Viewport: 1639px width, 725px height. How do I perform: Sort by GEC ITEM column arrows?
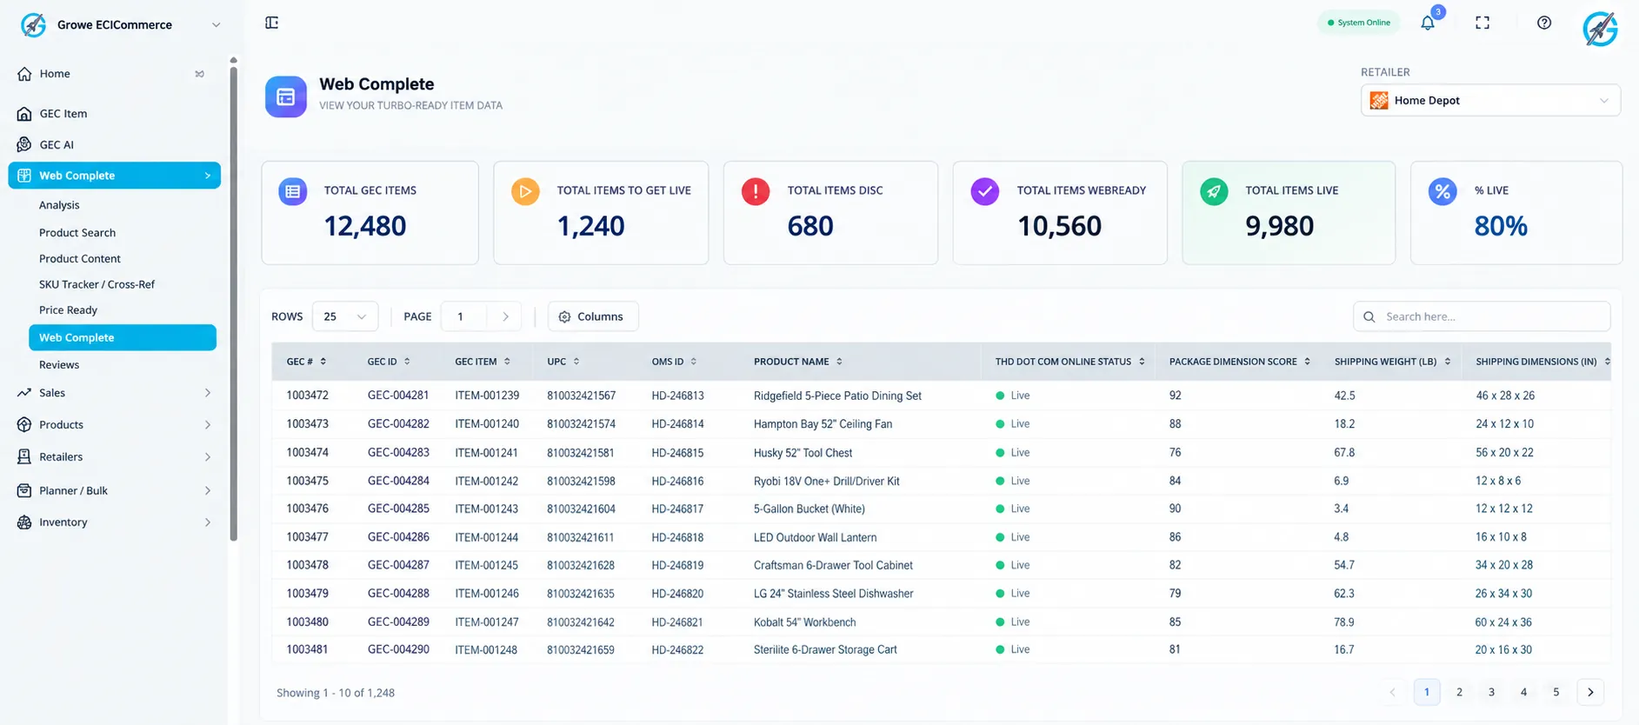tap(507, 362)
